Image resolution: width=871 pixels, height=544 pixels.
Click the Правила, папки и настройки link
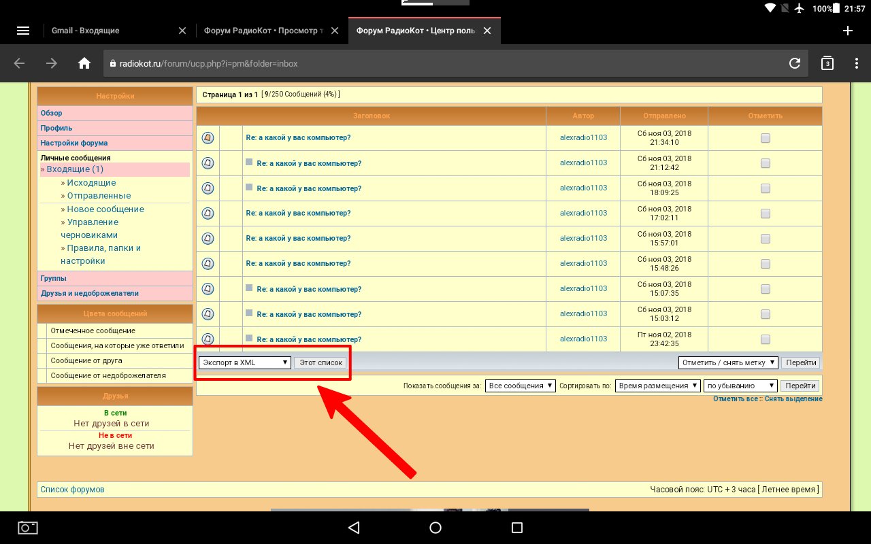click(101, 254)
